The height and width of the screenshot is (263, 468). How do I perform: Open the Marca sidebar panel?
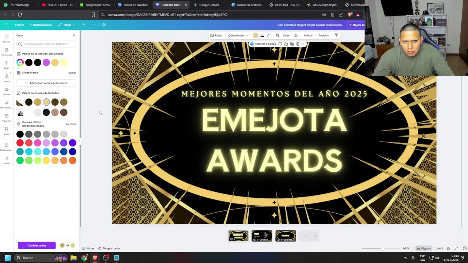pos(7,78)
